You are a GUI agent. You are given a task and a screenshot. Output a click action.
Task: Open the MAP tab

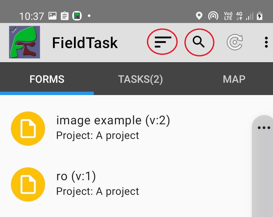[x=234, y=79]
